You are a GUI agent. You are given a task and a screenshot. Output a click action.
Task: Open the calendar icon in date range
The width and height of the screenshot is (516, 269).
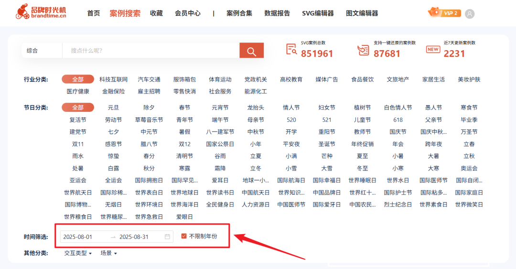tap(167, 237)
